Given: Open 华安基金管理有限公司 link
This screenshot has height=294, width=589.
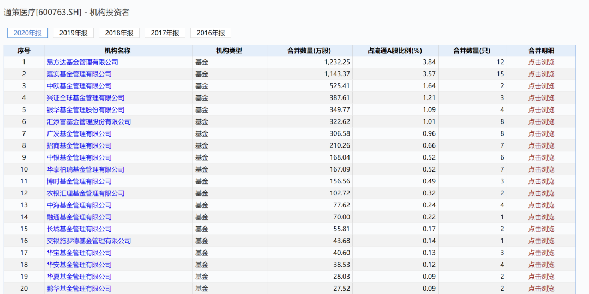Looking at the screenshot, I should 79,265.
